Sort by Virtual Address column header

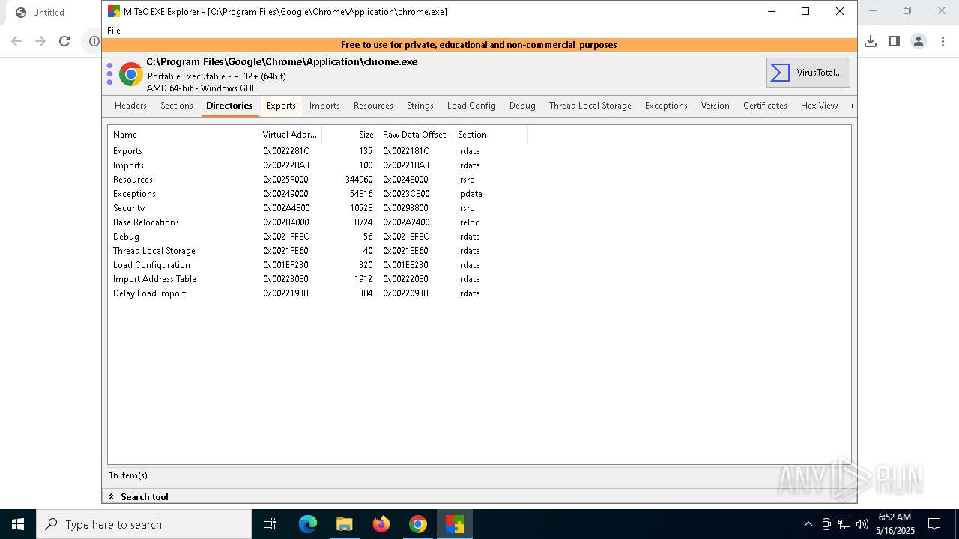[290, 135]
